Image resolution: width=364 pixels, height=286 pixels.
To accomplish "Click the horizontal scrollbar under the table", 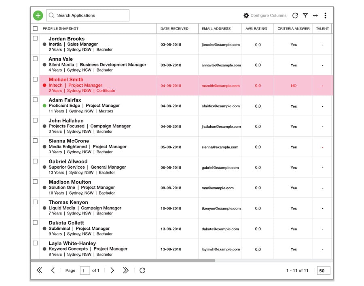I will [x=123, y=261].
